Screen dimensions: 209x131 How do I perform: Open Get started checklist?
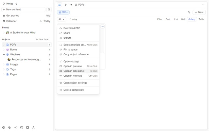(x=27, y=16)
